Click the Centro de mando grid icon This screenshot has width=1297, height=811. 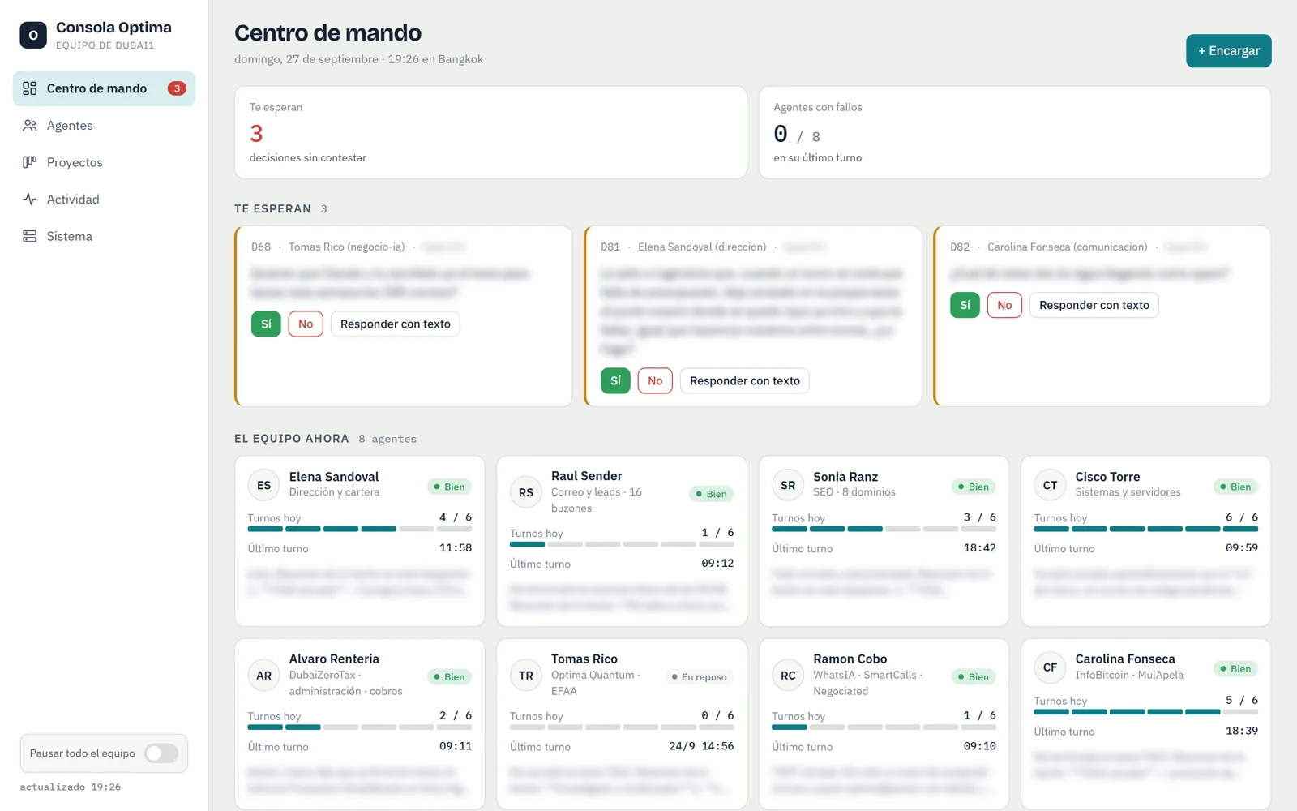30,88
